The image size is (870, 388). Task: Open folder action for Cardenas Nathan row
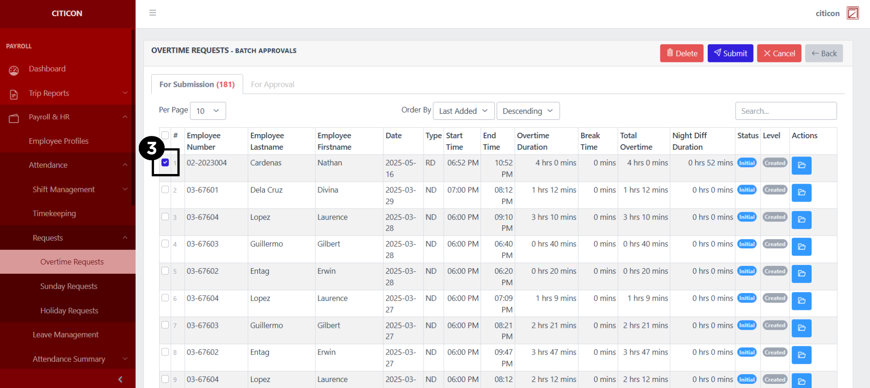pyautogui.click(x=801, y=166)
